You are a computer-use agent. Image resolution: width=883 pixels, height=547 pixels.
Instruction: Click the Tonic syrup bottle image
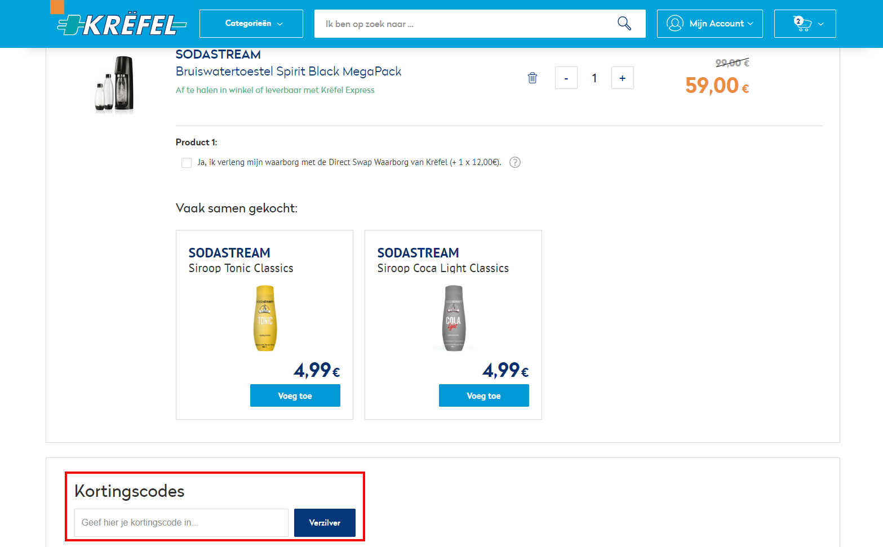coord(265,318)
